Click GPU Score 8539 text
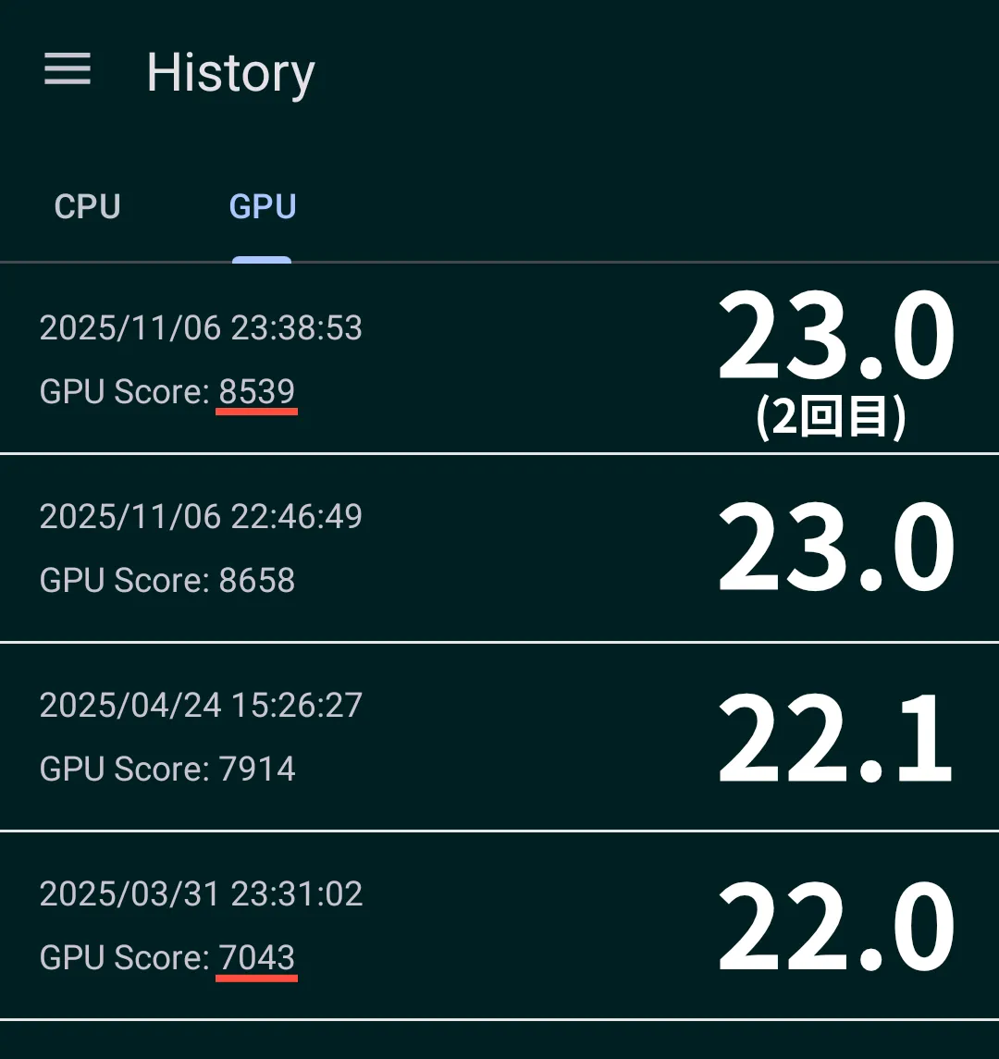The width and height of the screenshot is (999, 1059). [167, 392]
